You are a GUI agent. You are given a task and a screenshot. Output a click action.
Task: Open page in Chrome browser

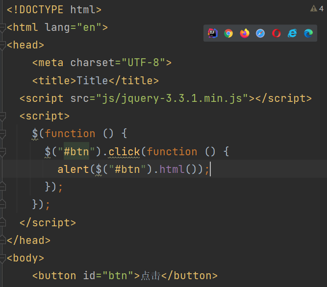[x=228, y=33]
